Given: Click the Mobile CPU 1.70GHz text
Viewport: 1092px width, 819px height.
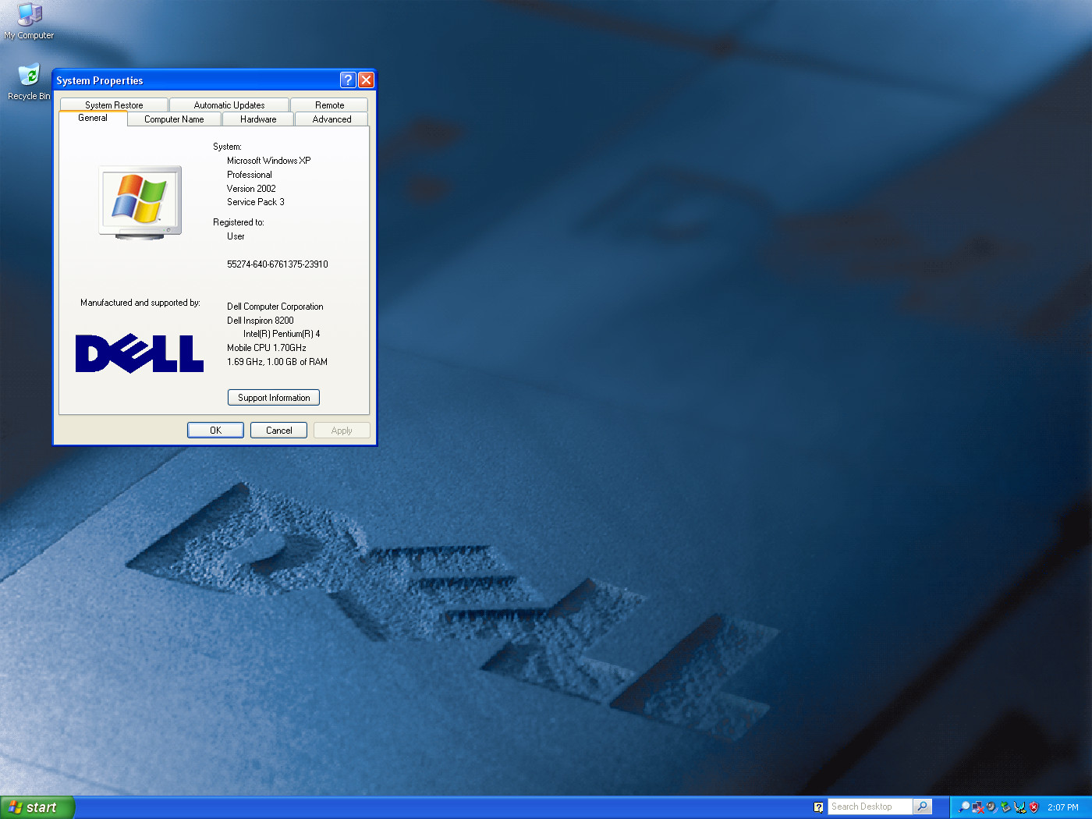Looking at the screenshot, I should (267, 348).
